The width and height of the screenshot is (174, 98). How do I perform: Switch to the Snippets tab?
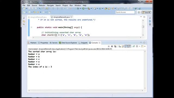83,43
